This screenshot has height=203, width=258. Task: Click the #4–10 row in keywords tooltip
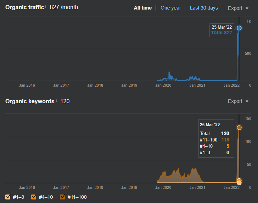(214, 146)
